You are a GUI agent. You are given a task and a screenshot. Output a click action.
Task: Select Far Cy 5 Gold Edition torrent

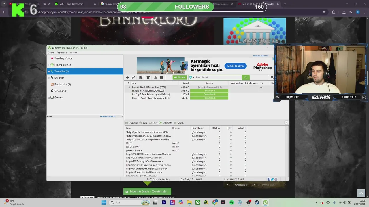coord(199,94)
